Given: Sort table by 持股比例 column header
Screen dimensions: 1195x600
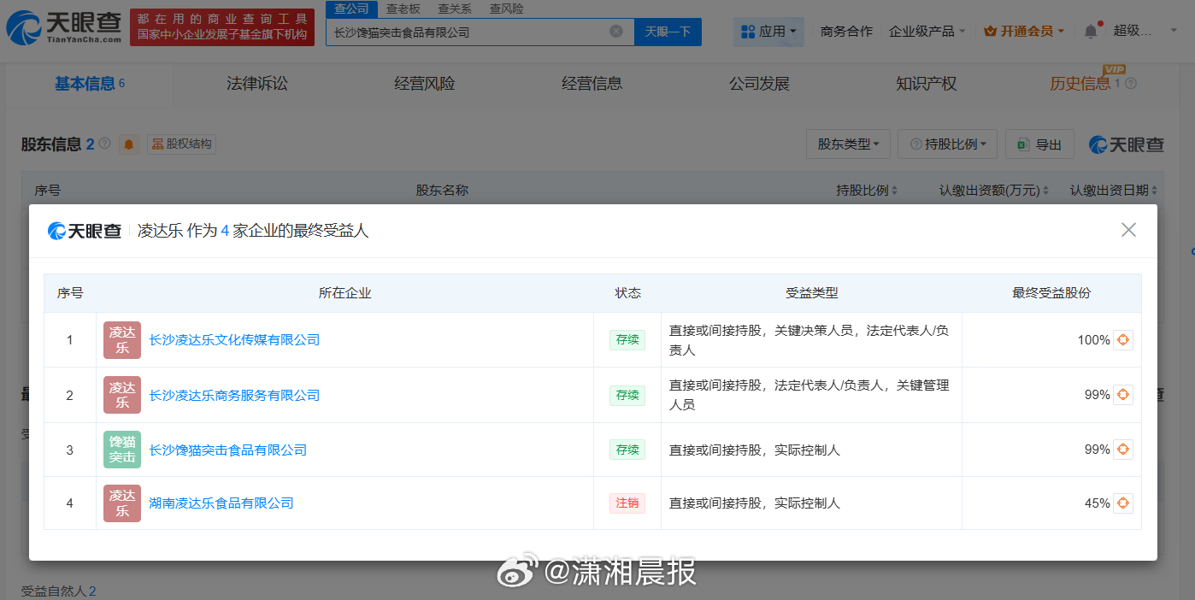Looking at the screenshot, I should 867,191.
